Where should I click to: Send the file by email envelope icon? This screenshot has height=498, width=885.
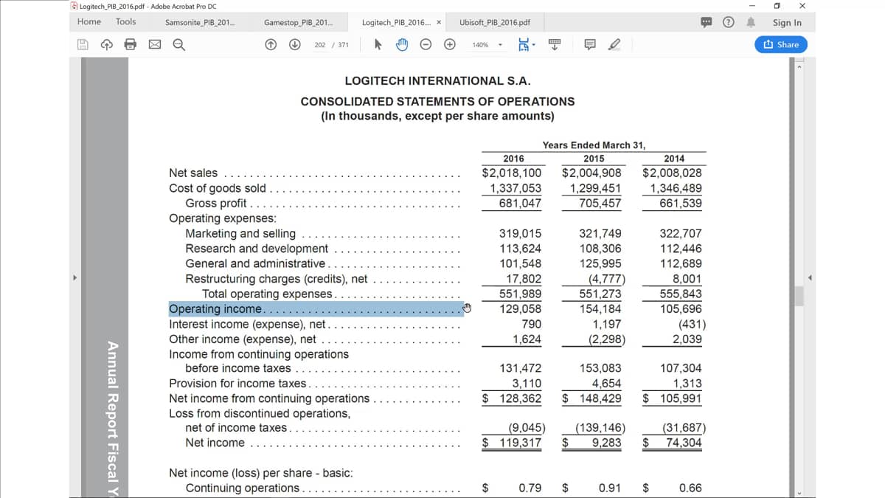(154, 45)
